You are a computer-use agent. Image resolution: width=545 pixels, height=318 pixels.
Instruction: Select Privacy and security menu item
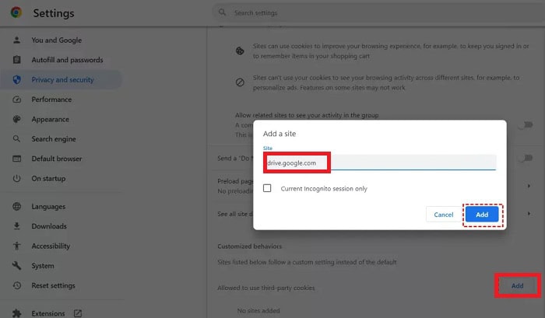pyautogui.click(x=62, y=79)
